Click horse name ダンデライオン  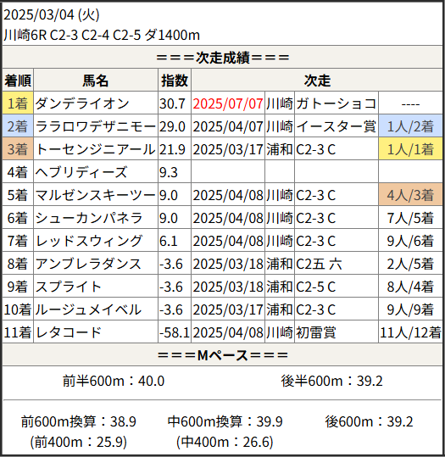(82, 103)
